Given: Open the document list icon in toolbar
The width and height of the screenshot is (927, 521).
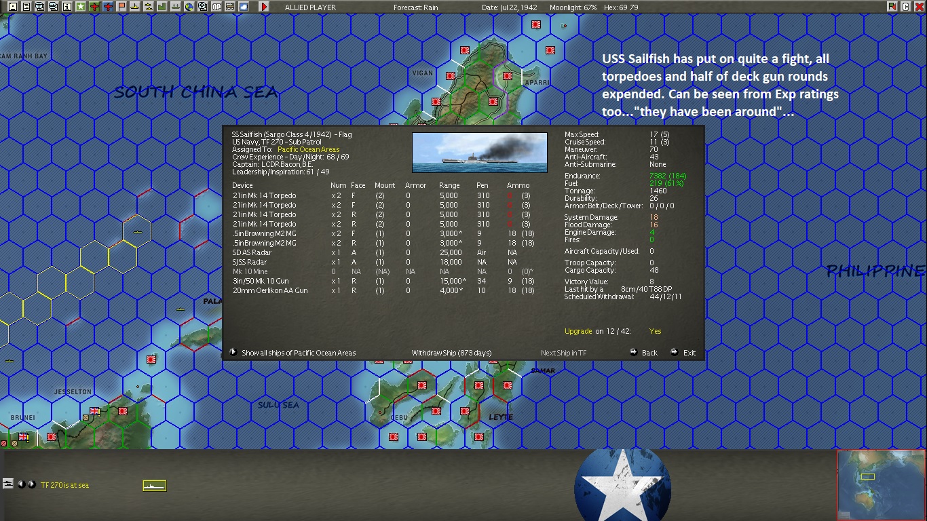Looking at the screenshot, I should click(26, 7).
